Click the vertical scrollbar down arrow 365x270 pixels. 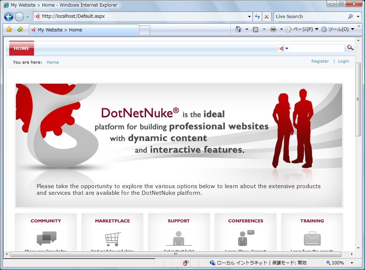tap(358, 248)
